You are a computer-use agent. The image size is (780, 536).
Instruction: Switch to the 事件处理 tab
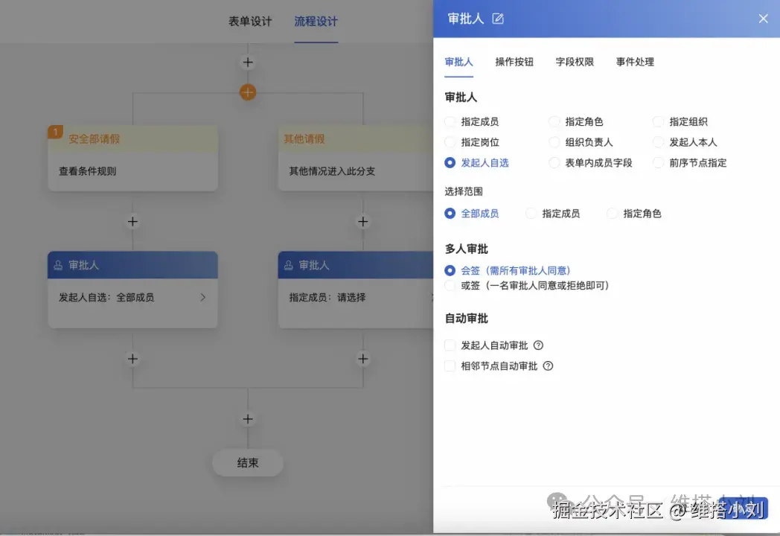634,62
